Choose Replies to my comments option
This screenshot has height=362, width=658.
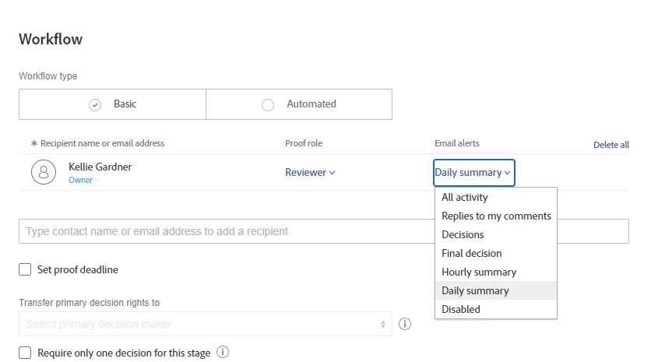496,216
